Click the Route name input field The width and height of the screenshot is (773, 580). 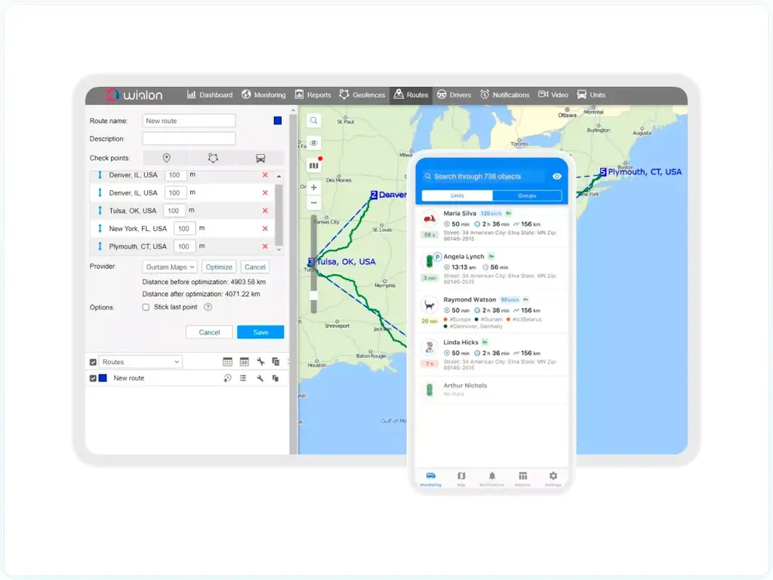(189, 121)
